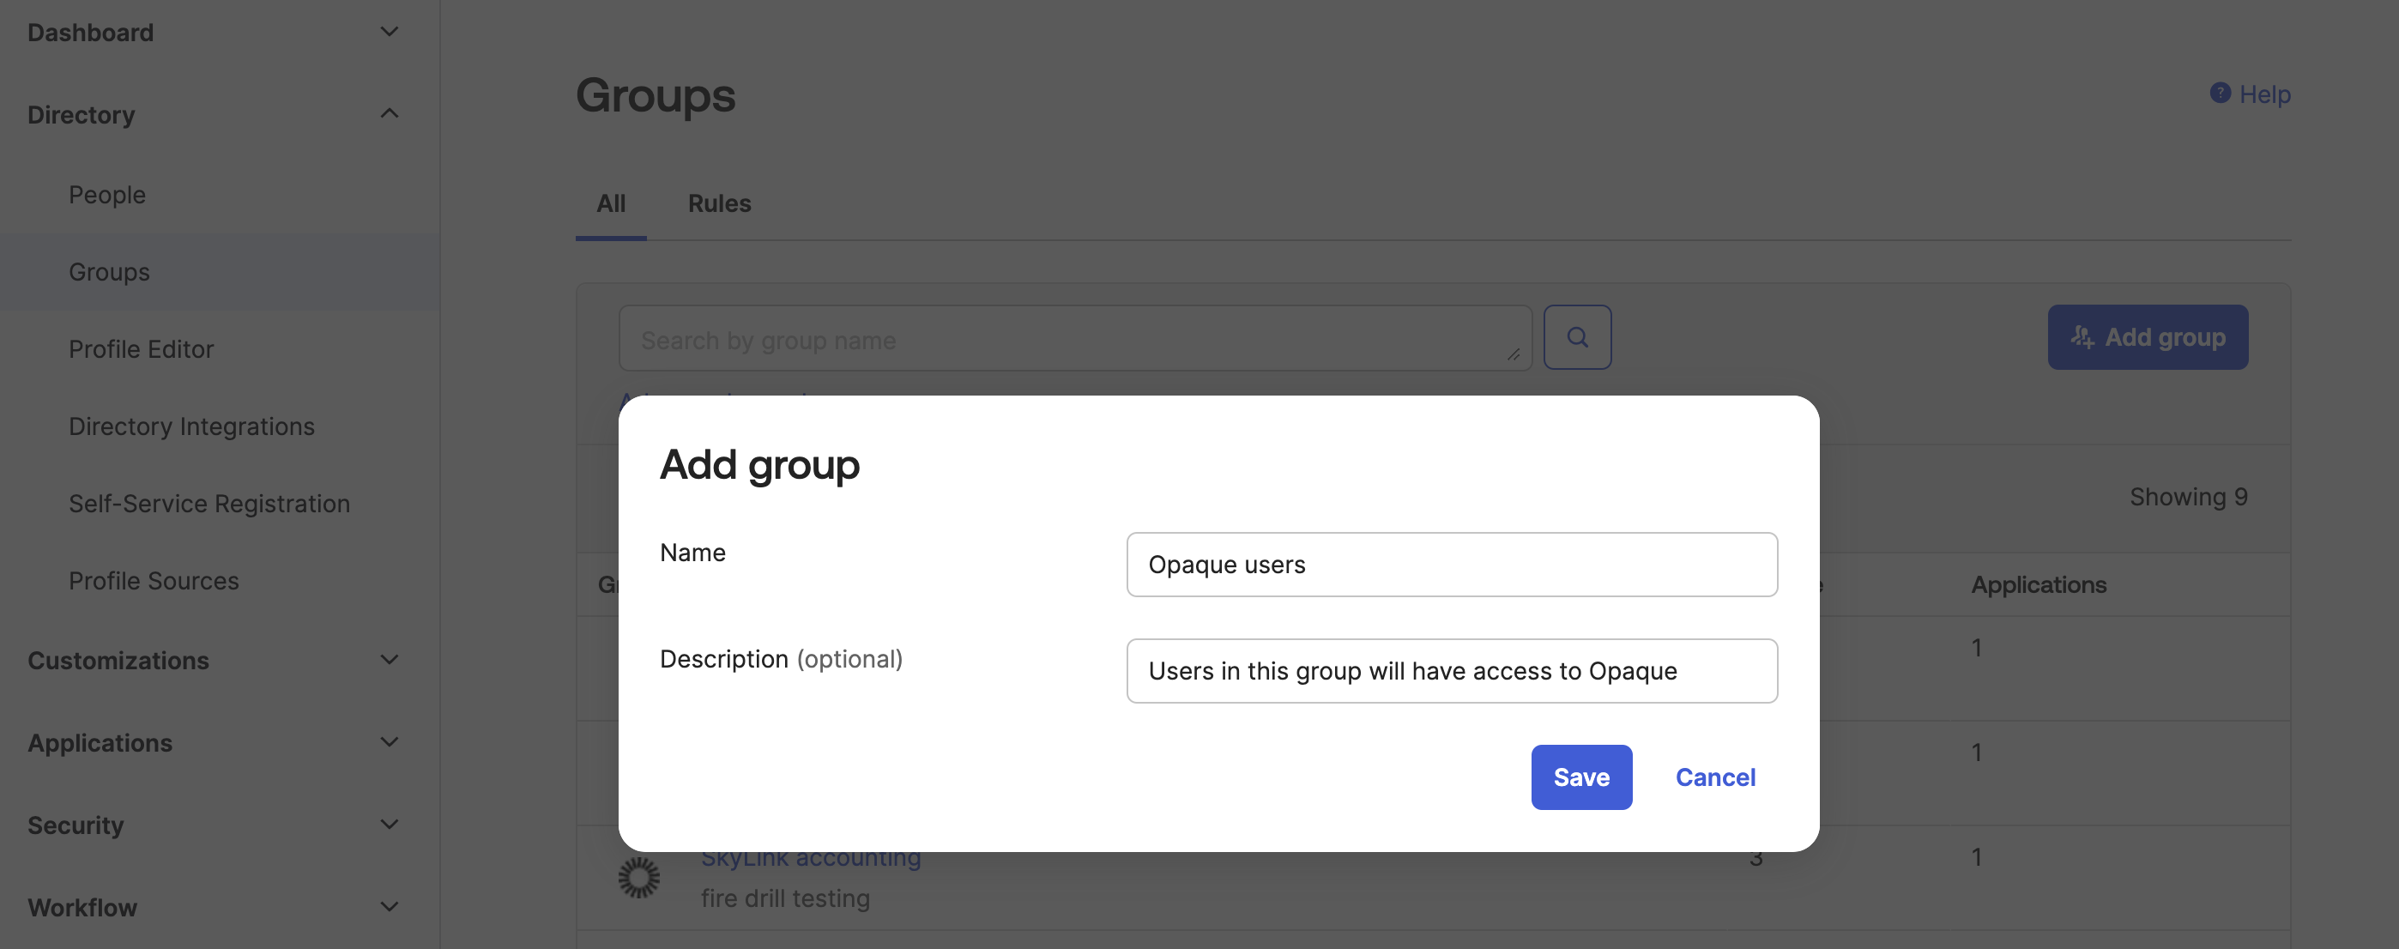Open People in Directory menu
The height and width of the screenshot is (949, 2399).
[107, 195]
